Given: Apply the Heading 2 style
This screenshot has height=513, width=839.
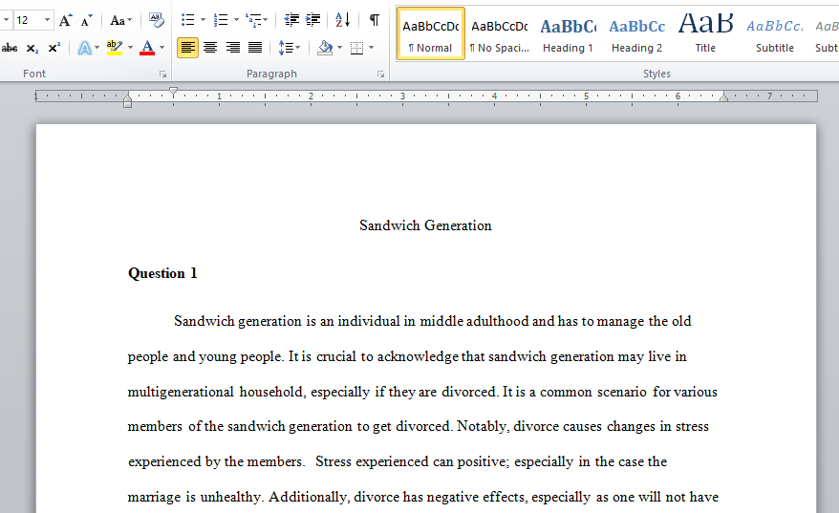Looking at the screenshot, I should click(x=636, y=33).
